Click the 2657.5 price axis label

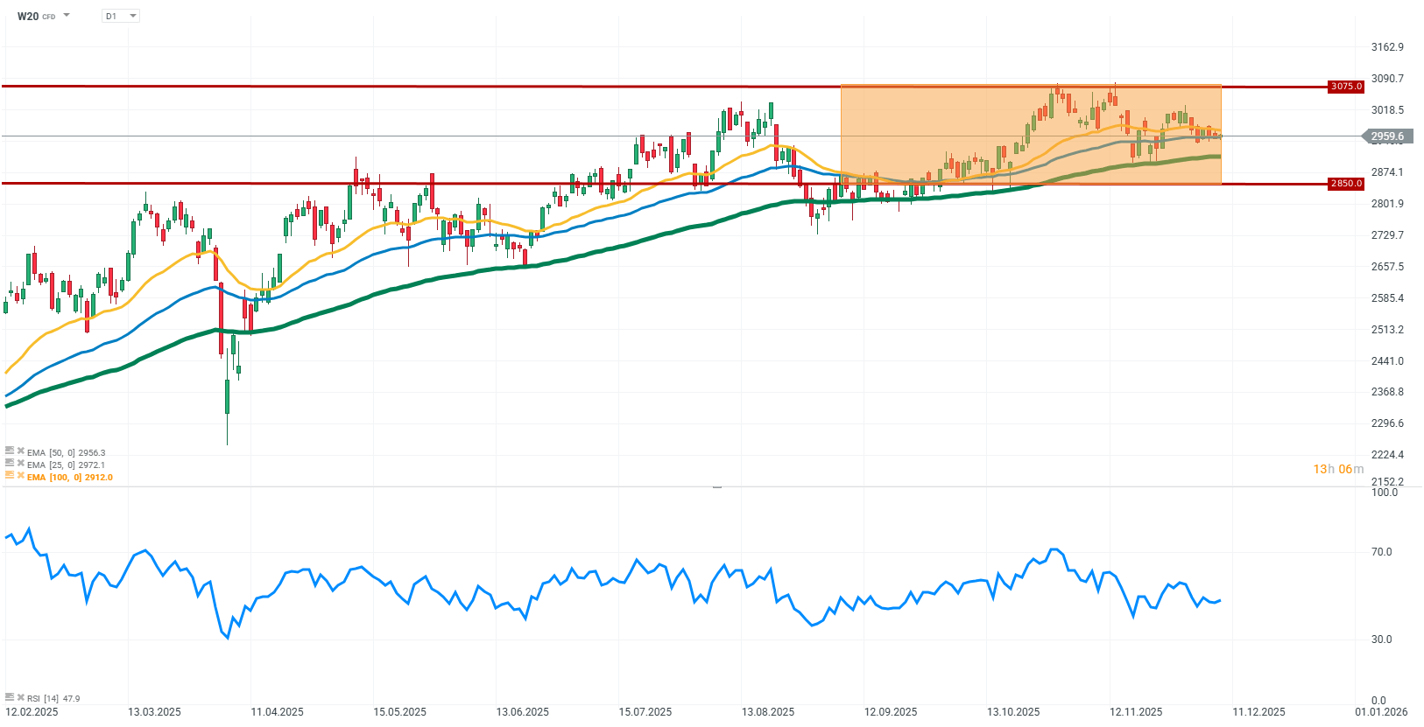[1387, 267]
